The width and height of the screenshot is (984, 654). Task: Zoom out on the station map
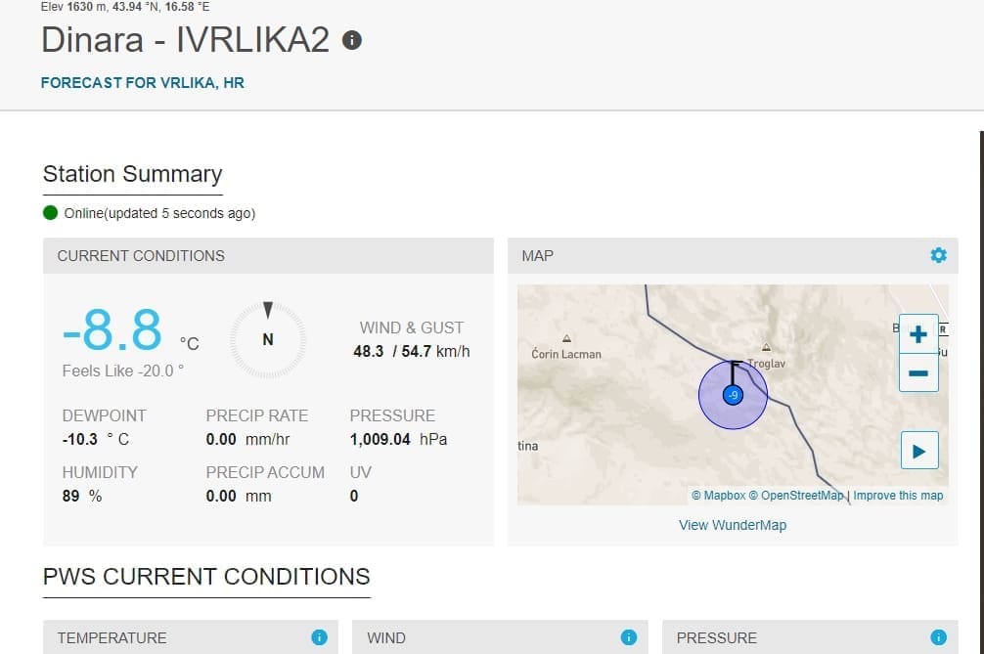point(917,372)
